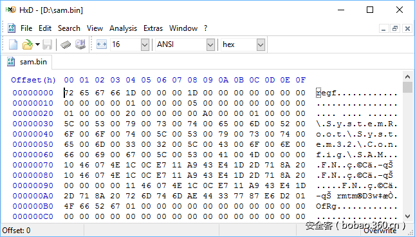
Task: Click the 'regf' decoded text
Action: tap(326, 93)
